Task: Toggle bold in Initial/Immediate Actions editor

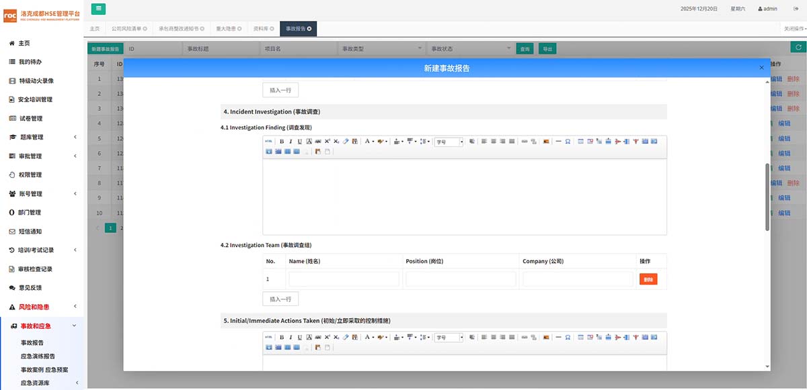Action: coord(282,338)
